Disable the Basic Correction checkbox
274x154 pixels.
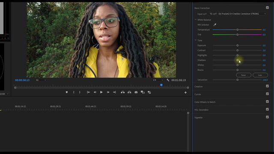[267, 8]
